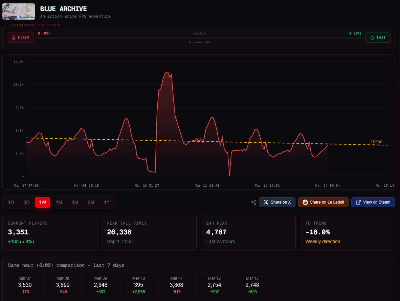The width and height of the screenshot is (400, 301).
Task: Click the 7.7K y-axis label
Action: click(x=20, y=108)
